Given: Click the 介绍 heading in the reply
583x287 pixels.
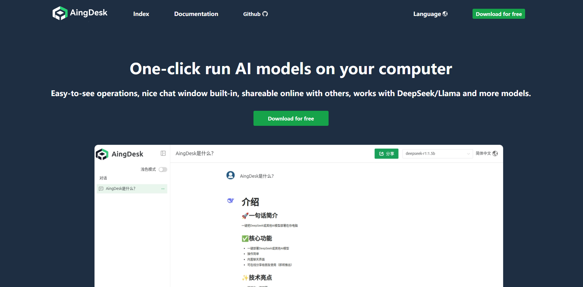Looking at the screenshot, I should 250,202.
